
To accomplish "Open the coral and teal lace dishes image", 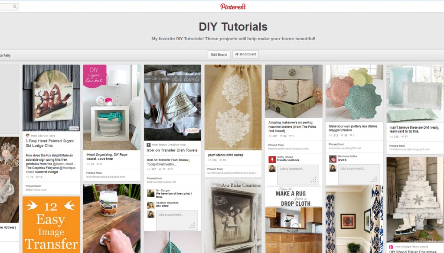I will 354,93.
